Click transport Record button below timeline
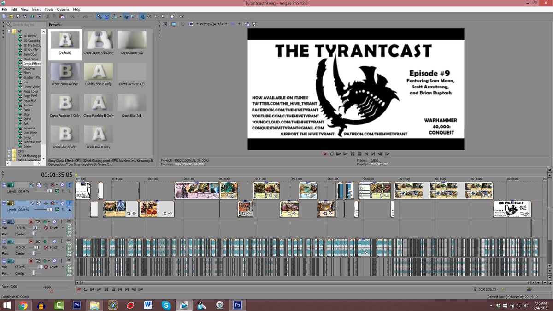553x311 pixels. [78, 289]
